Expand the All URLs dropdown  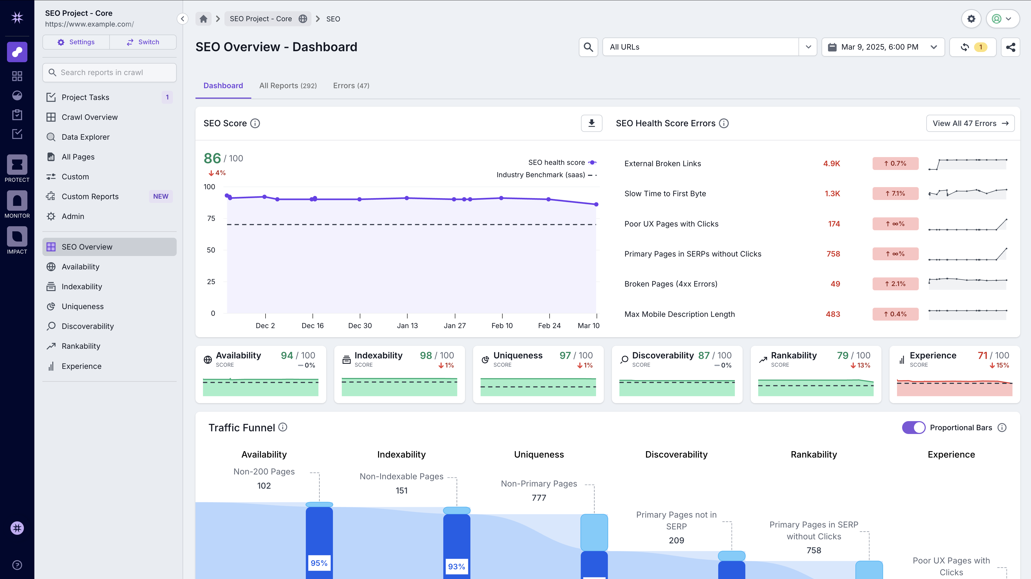click(x=808, y=47)
